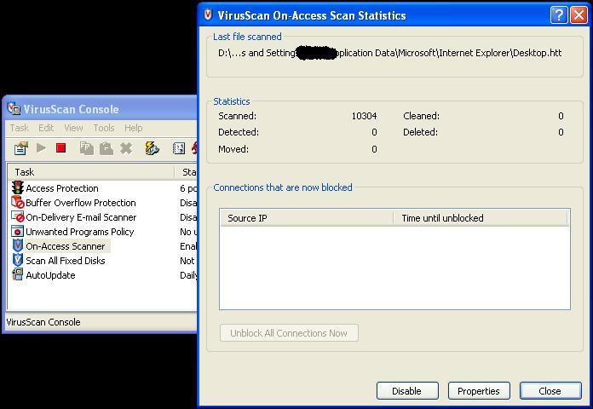Select the On-Access Scanner row
The width and height of the screenshot is (593, 409).
(102, 246)
